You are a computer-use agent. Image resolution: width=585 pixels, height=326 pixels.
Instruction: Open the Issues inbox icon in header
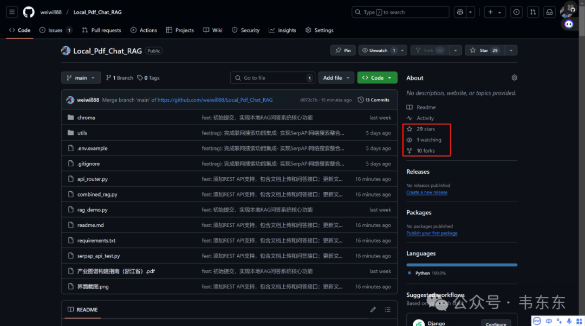[516, 12]
